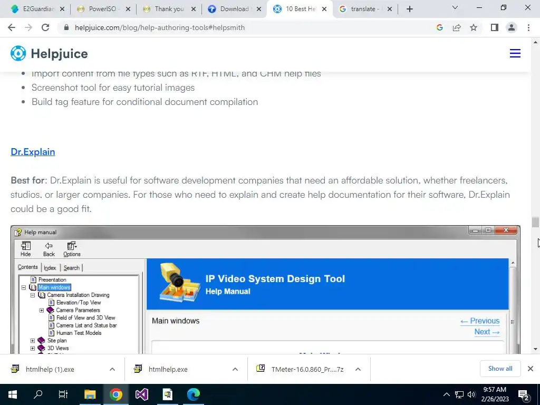Open the Chrome profile avatar
Screen dimensions: 540x405
click(512, 27)
